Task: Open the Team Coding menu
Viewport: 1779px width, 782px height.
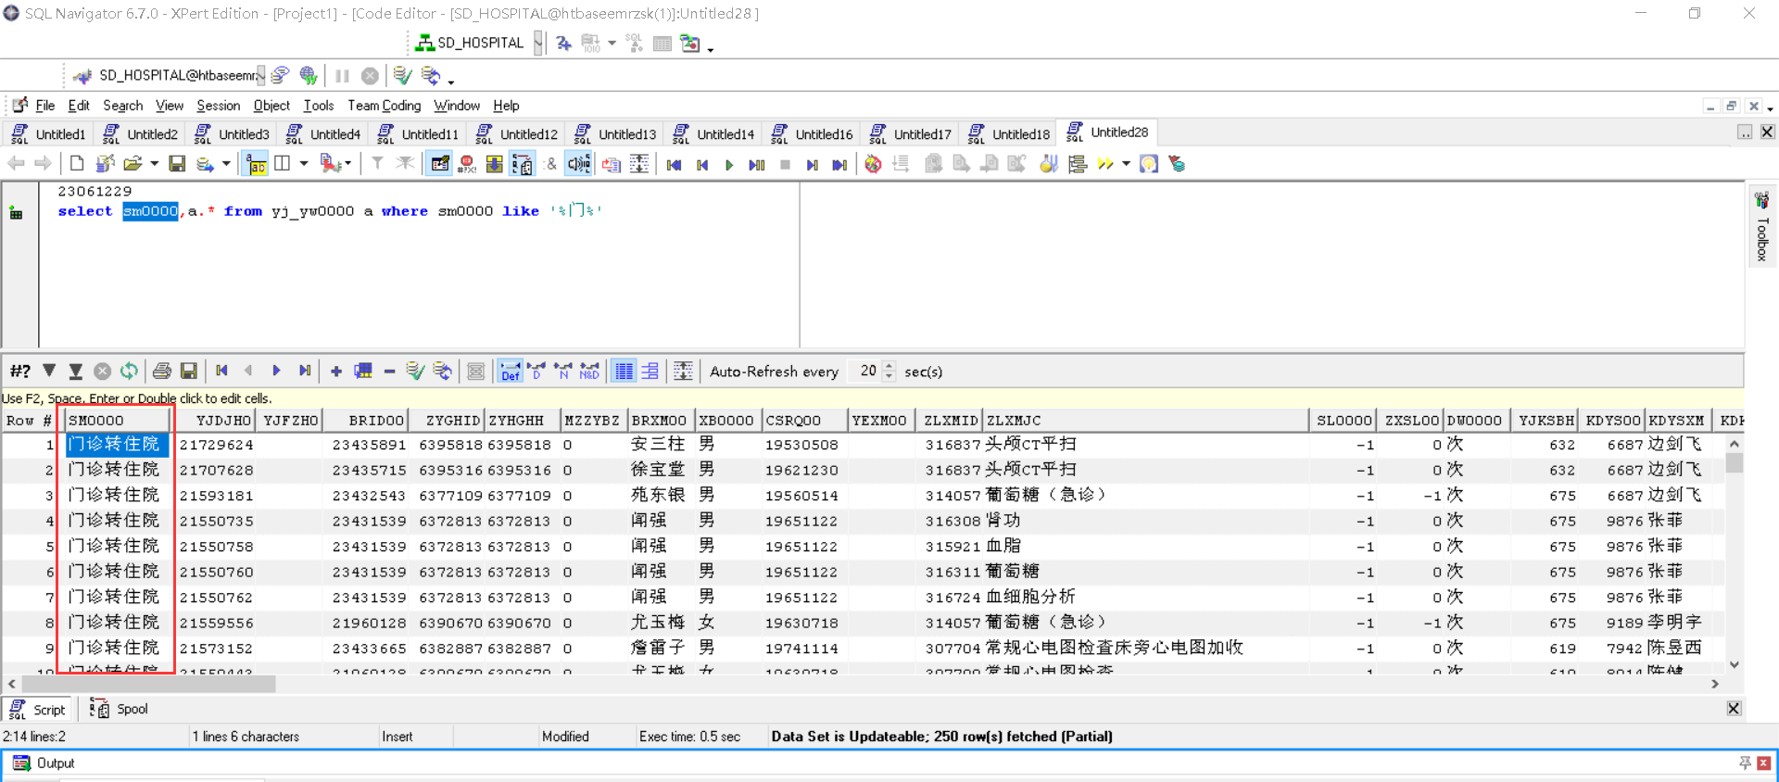Action: pos(384,106)
